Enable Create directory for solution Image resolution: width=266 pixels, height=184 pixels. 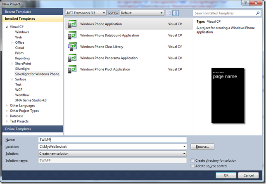point(192,160)
